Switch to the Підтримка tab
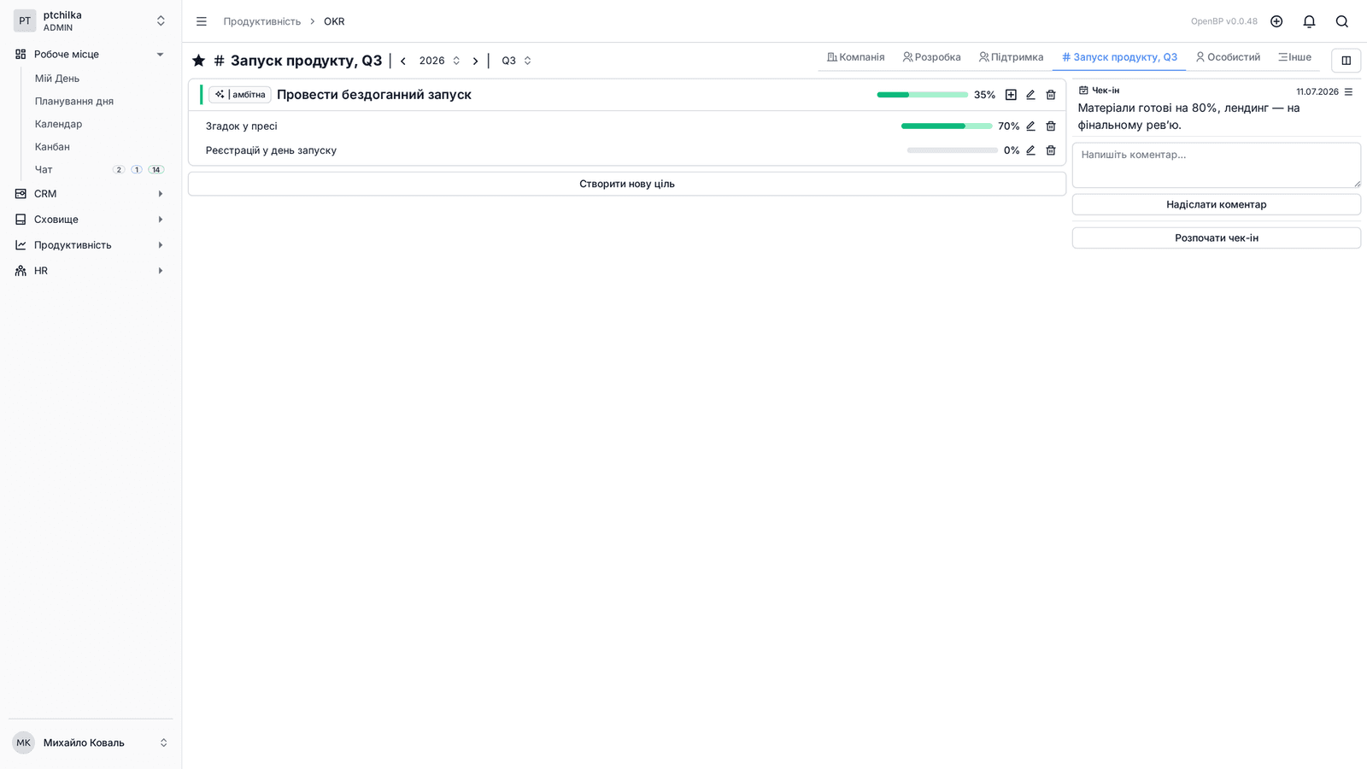The width and height of the screenshot is (1367, 769). pyautogui.click(x=1011, y=57)
